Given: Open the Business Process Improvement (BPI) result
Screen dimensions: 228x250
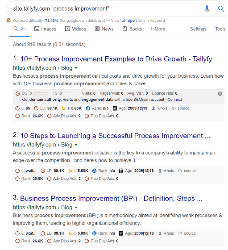Looking at the screenshot, I should pos(111,199).
